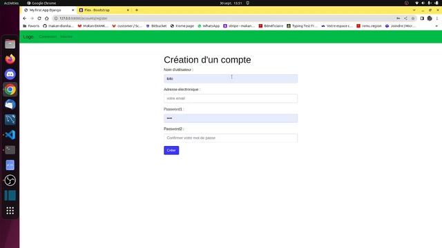The width and height of the screenshot is (442, 248).
Task: Open the Chrome three-dot menu
Action: coord(437,19)
